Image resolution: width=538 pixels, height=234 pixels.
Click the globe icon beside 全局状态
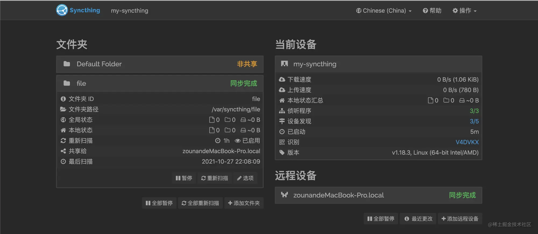tap(63, 120)
